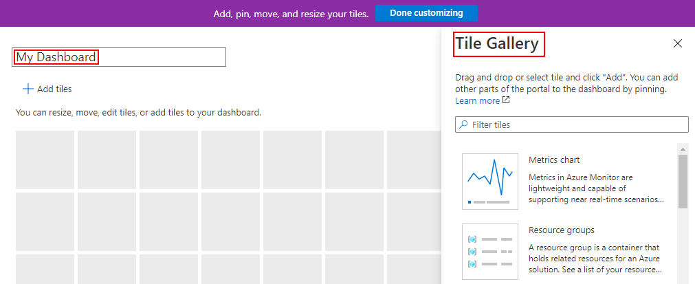Image resolution: width=695 pixels, height=284 pixels.
Task: Click the Add tiles plus icon
Action: coord(28,89)
